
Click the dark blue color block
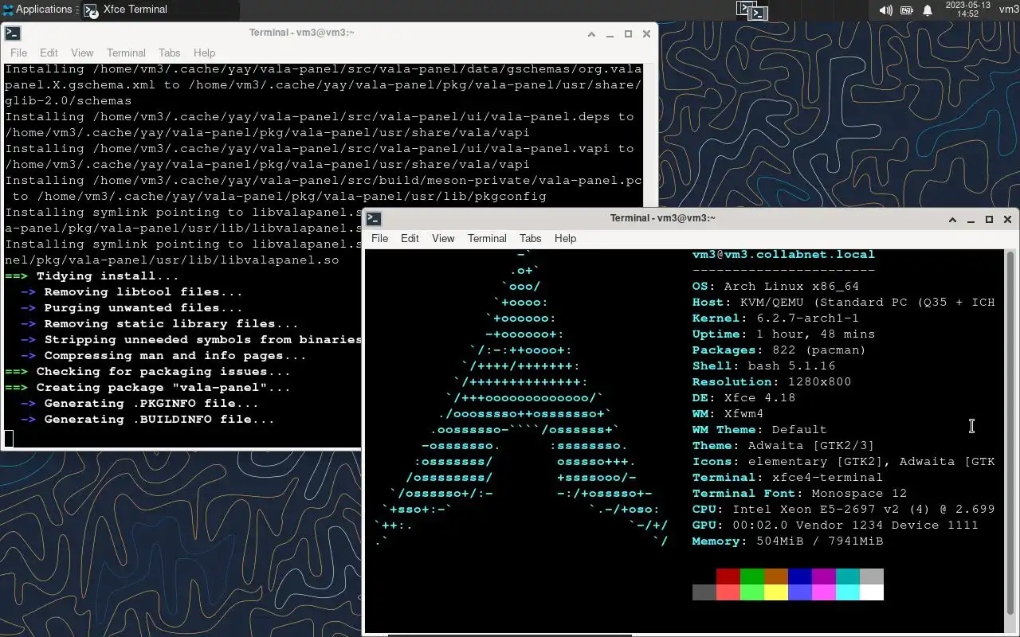point(800,576)
